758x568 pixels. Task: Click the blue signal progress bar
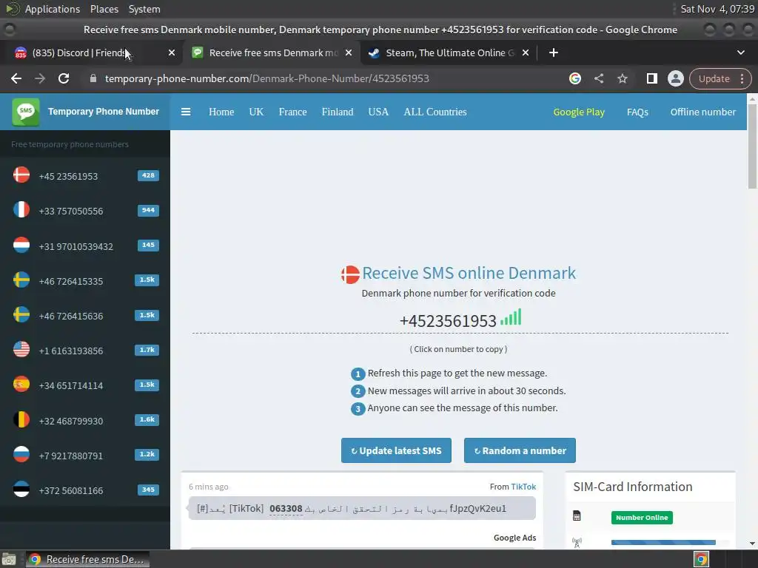[x=663, y=542]
